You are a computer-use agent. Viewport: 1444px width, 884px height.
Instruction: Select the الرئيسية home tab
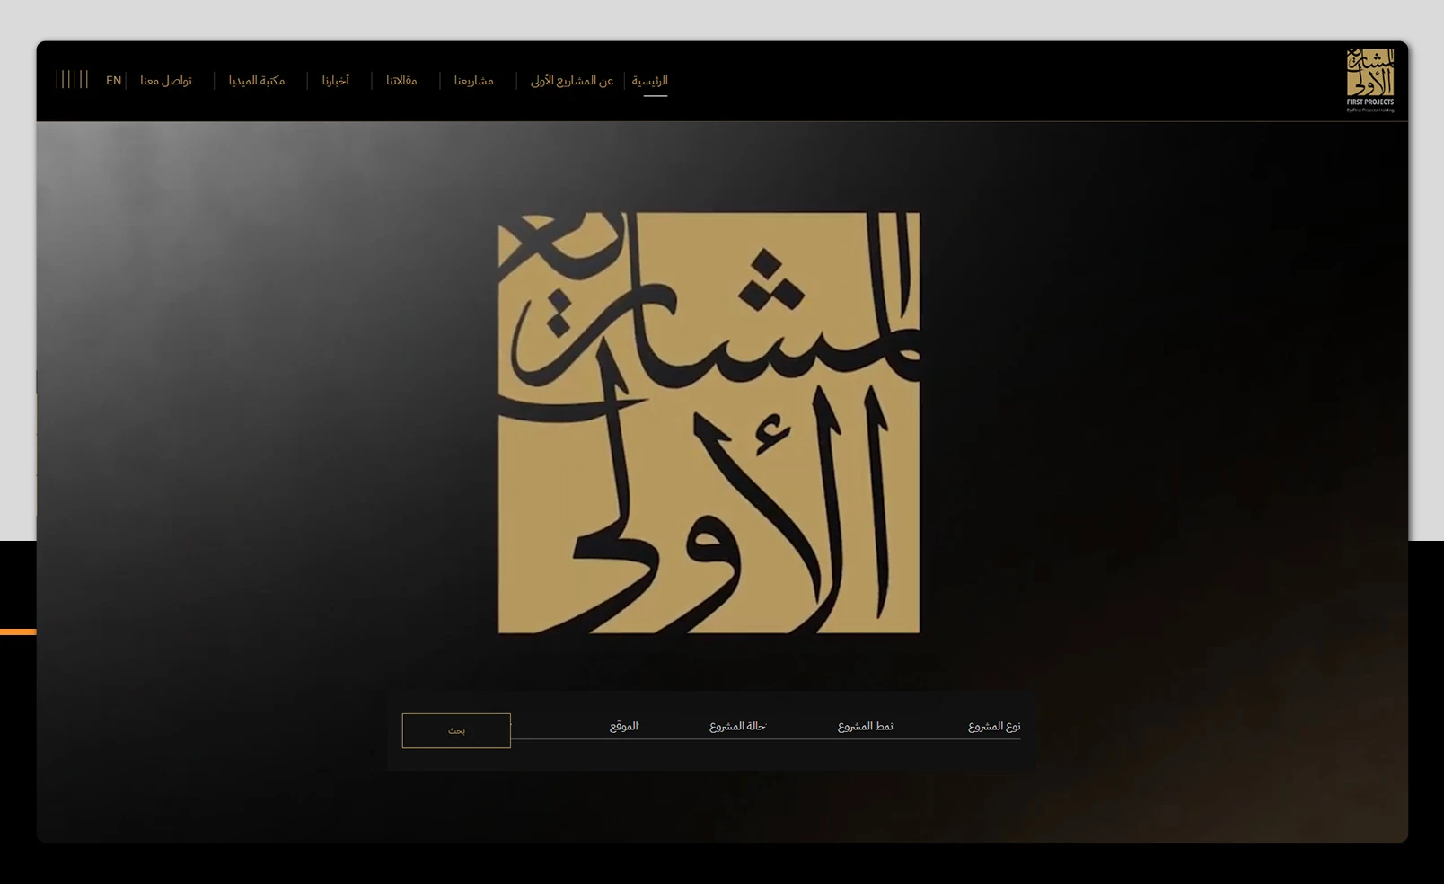click(650, 81)
